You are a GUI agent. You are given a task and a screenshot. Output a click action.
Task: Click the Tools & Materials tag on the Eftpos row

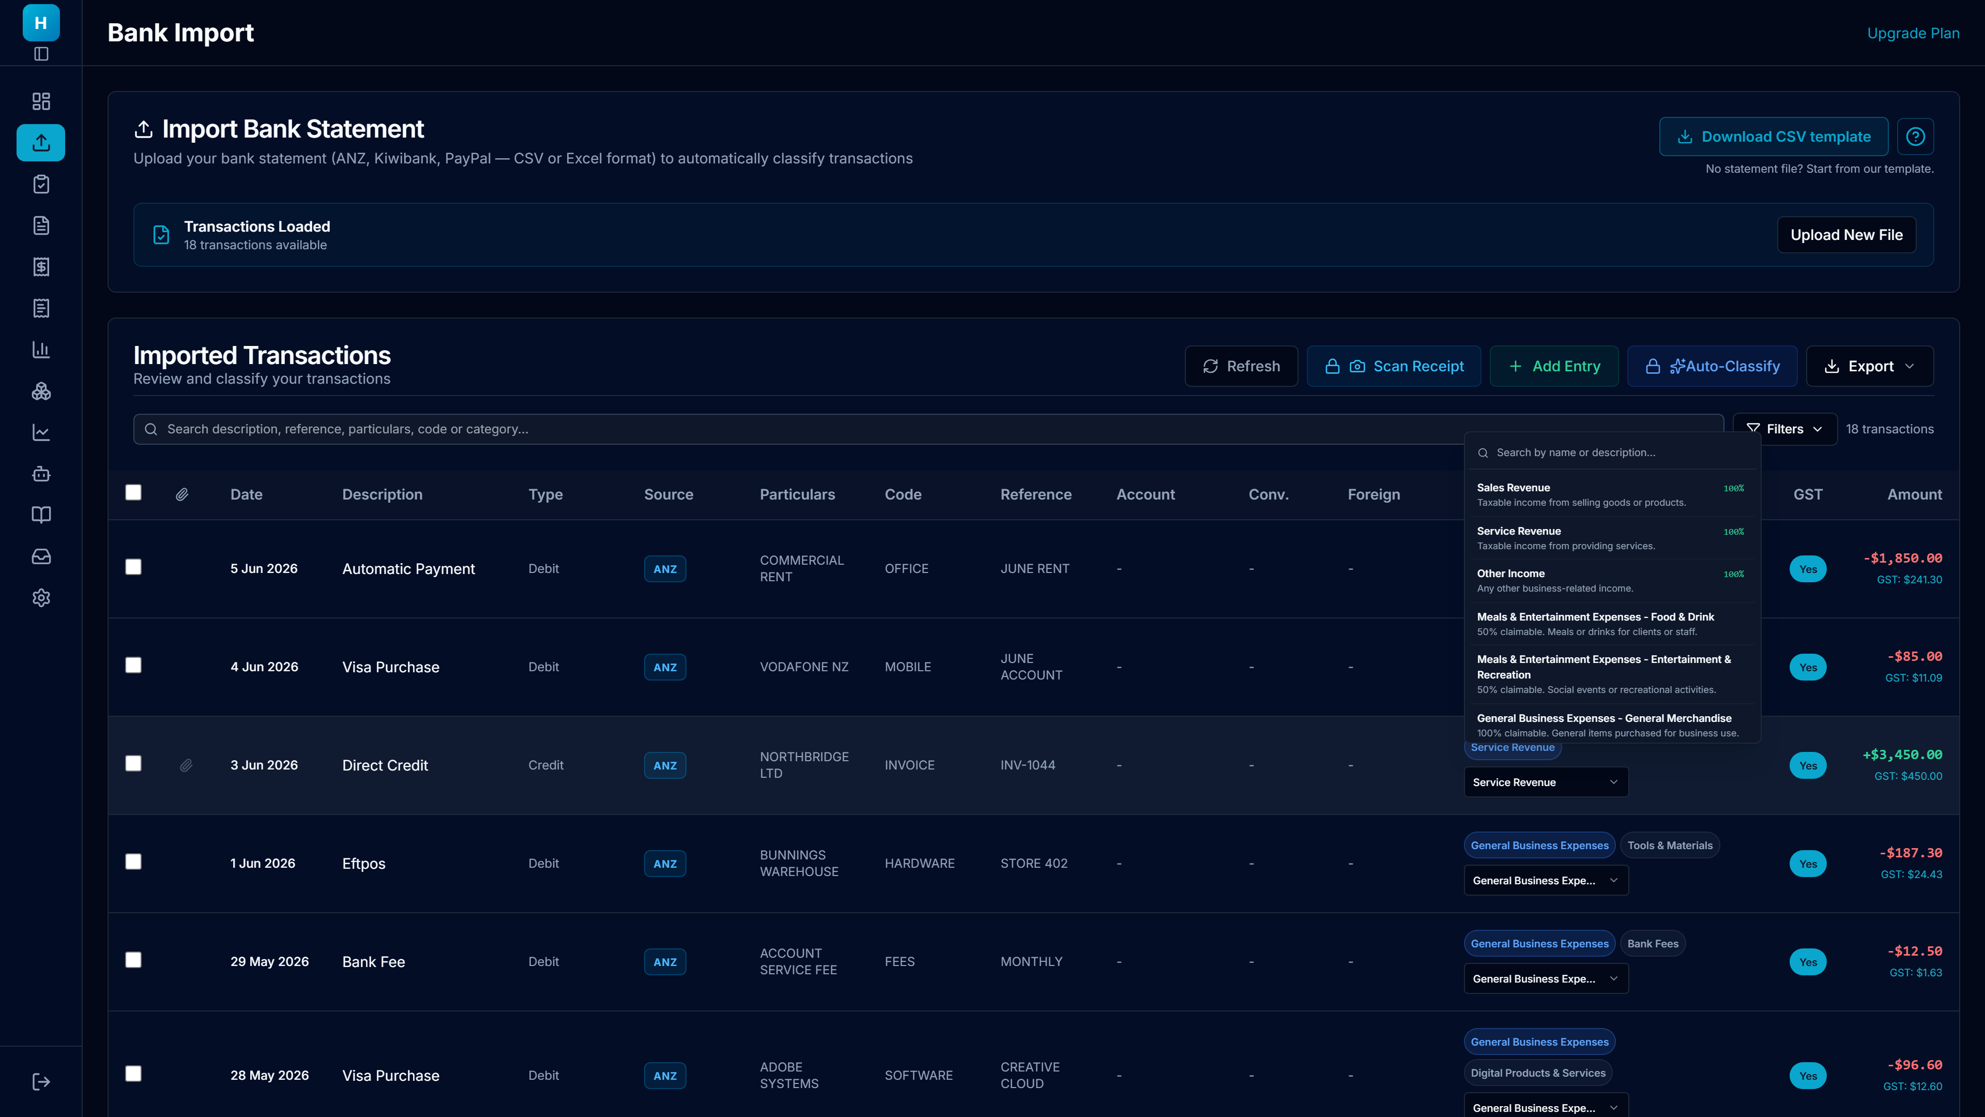(x=1669, y=846)
